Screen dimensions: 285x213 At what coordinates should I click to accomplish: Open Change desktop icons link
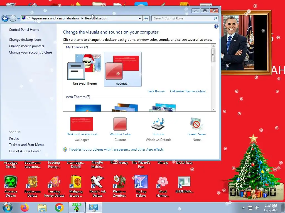click(x=25, y=40)
